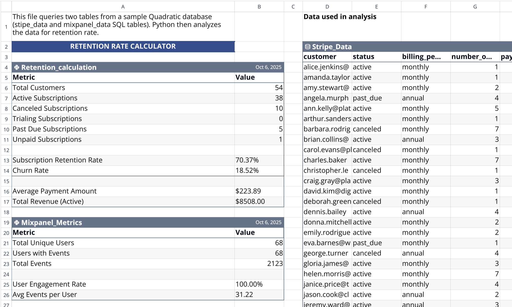Select the Mixpanel_Metrics table name

pyautogui.click(x=52, y=223)
